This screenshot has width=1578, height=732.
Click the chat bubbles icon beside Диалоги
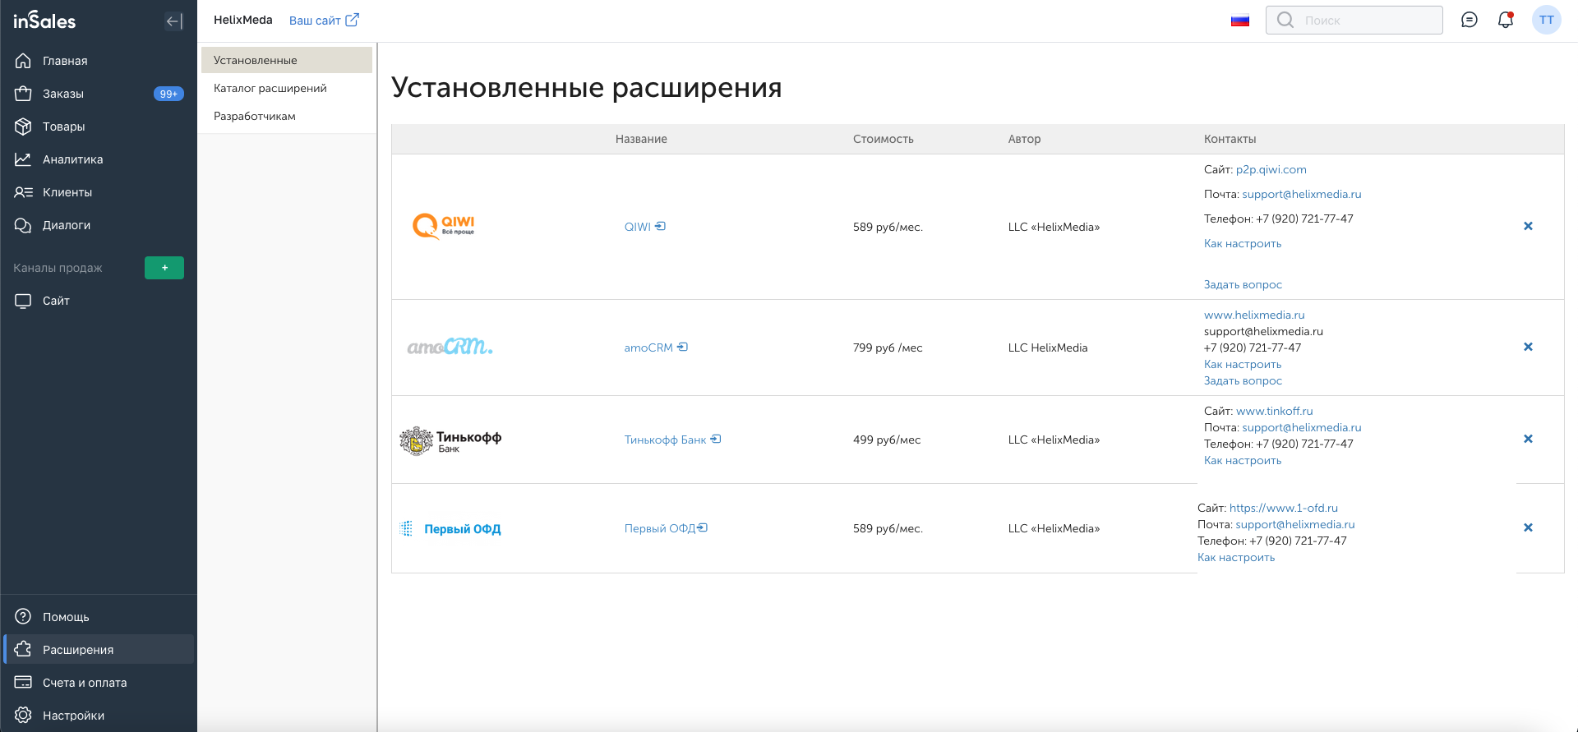[23, 225]
